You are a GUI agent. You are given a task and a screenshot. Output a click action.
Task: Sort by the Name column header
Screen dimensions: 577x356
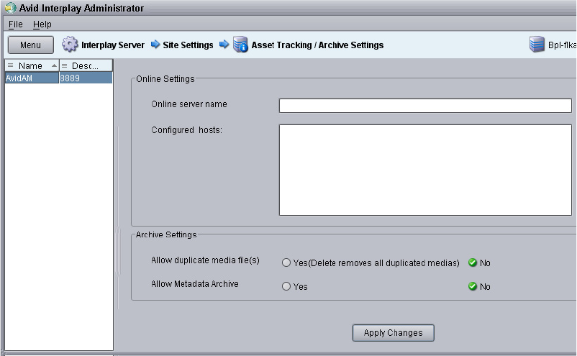(32, 65)
